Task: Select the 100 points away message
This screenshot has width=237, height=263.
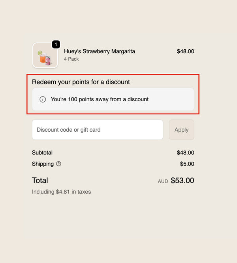Action: [x=100, y=99]
